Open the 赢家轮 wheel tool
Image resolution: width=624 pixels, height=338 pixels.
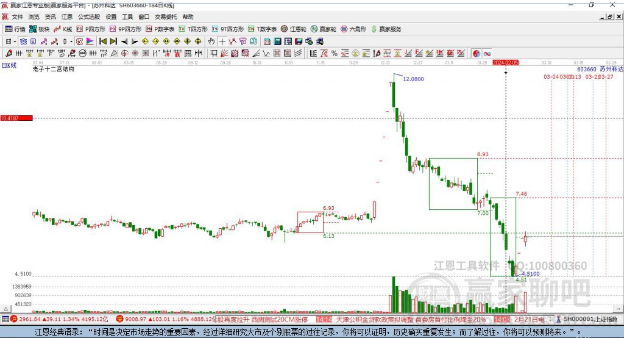pyautogui.click(x=324, y=29)
